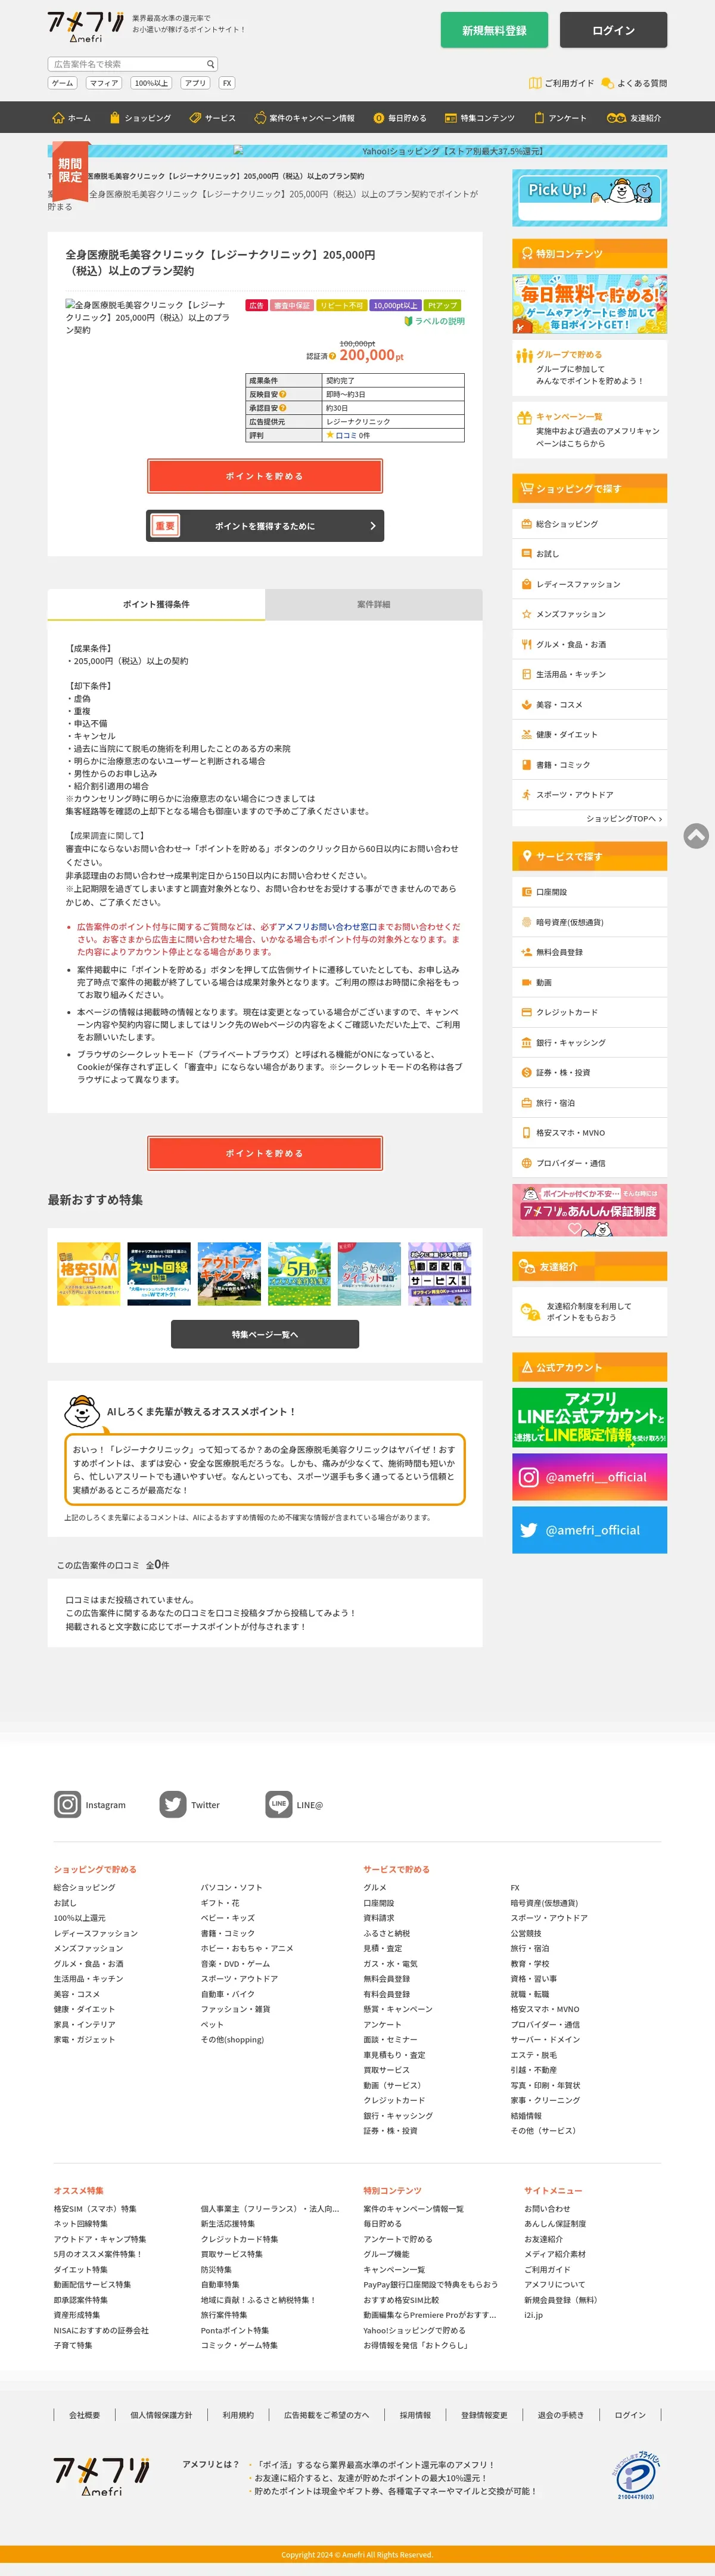Open よくある質問 link
This screenshot has width=715, height=2576.
click(634, 83)
